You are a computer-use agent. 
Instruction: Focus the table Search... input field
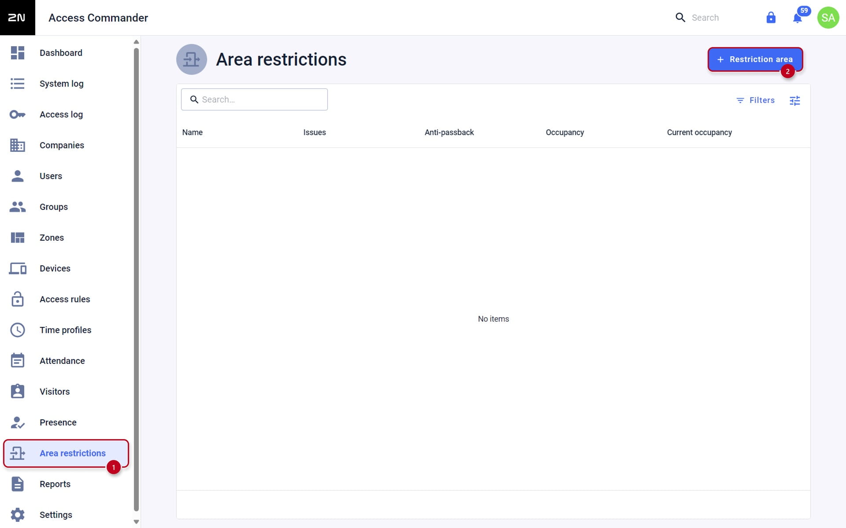click(x=254, y=99)
